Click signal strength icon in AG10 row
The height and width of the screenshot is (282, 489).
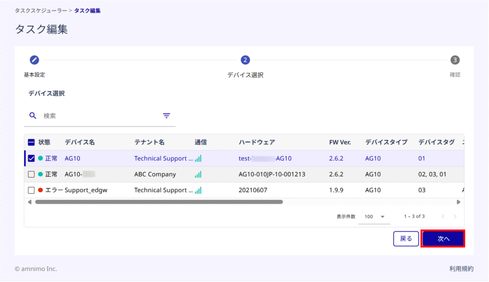pos(198,158)
